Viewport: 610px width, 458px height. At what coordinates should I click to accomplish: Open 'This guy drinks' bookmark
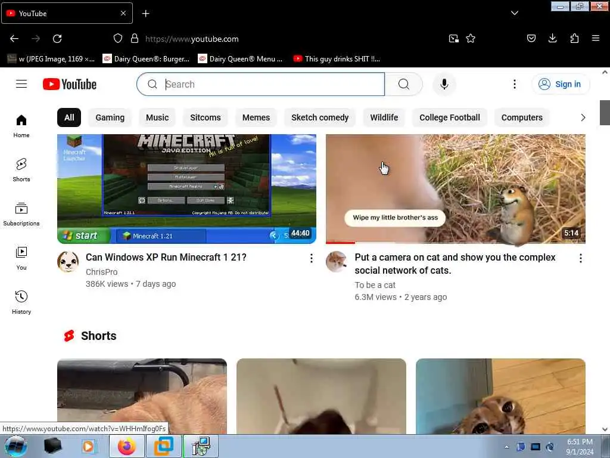(337, 59)
